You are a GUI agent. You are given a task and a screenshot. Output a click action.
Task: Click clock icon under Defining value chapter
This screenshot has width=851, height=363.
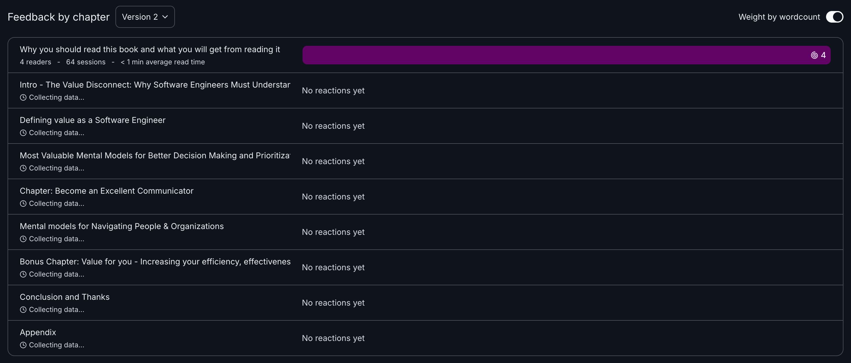(x=23, y=133)
